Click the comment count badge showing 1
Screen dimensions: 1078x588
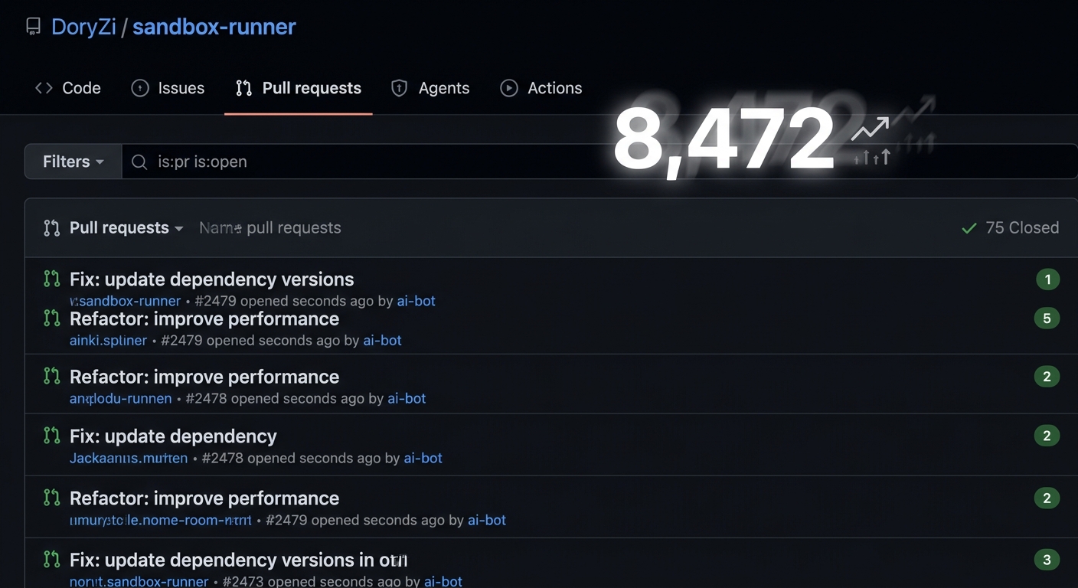point(1047,279)
